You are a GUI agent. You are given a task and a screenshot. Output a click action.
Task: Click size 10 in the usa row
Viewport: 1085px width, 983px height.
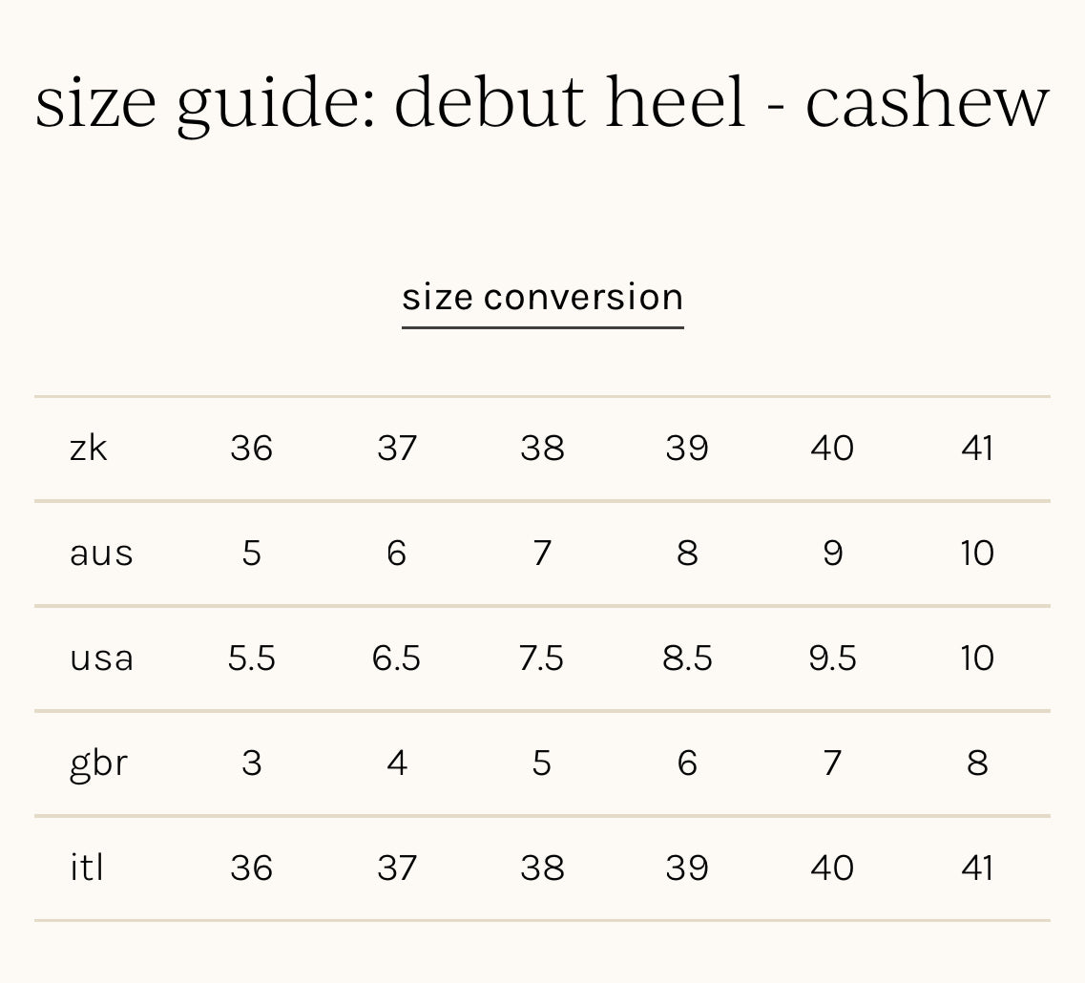[x=977, y=658]
